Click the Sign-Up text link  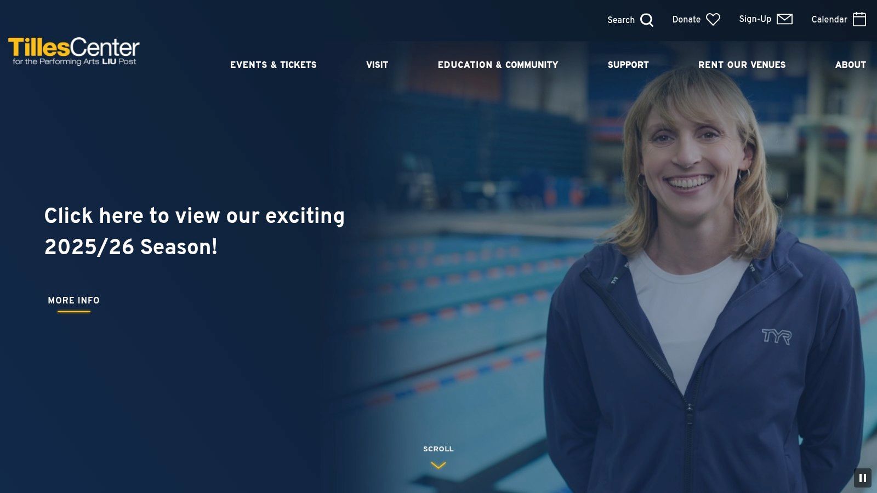coord(755,19)
